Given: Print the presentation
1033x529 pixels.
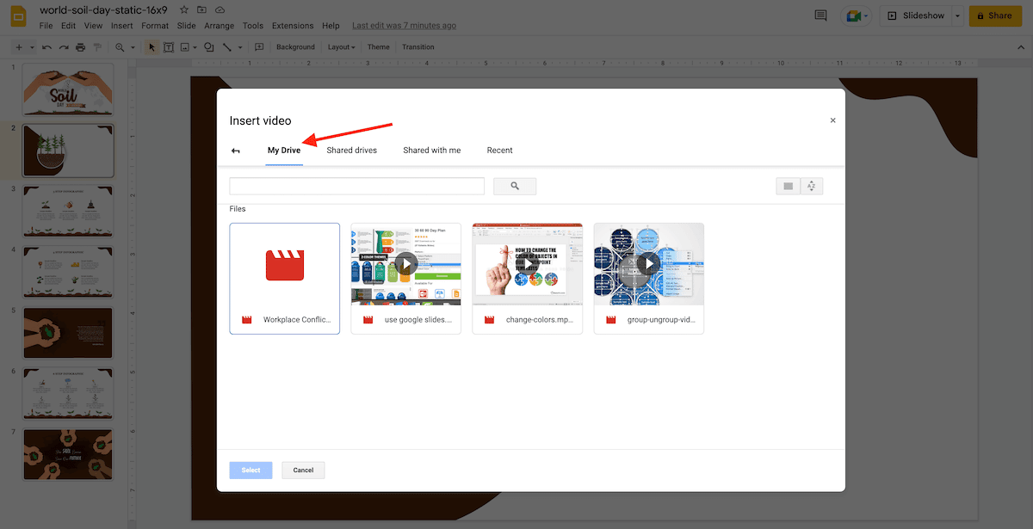Looking at the screenshot, I should point(80,47).
